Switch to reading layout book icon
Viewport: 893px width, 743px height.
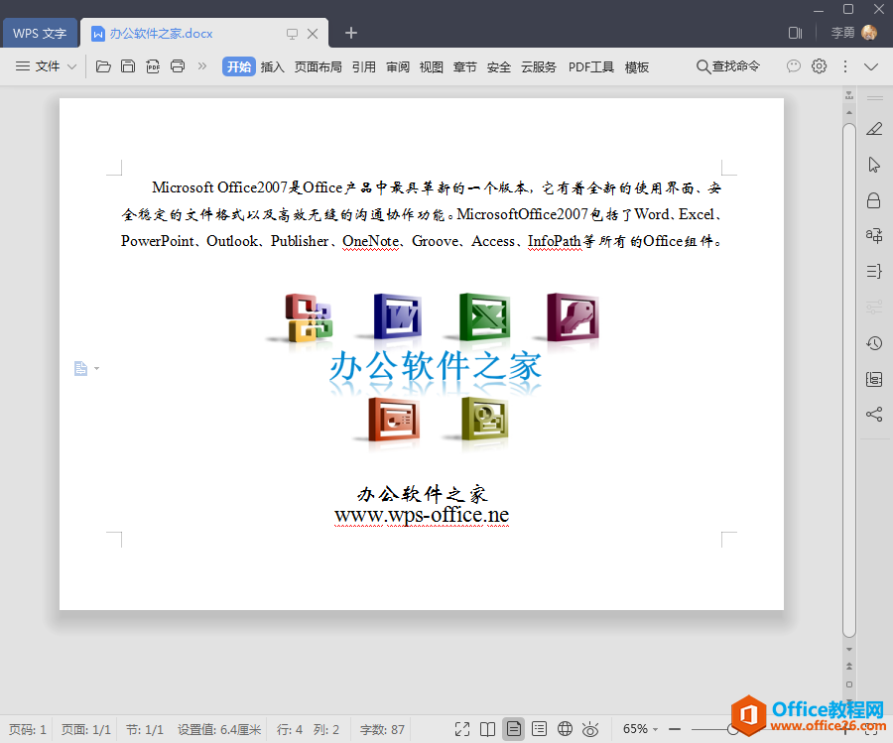pyautogui.click(x=487, y=729)
